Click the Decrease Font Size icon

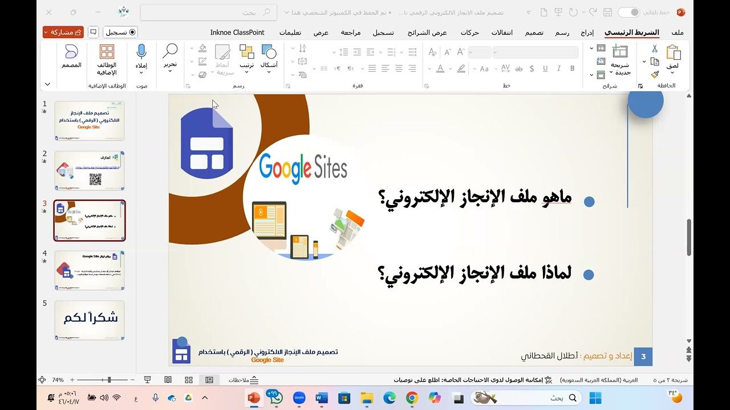point(447,52)
